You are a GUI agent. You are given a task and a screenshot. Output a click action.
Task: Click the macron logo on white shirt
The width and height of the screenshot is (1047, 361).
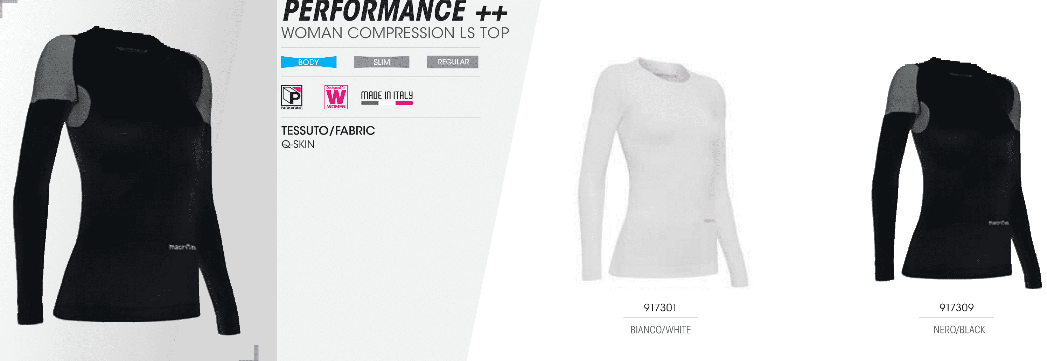pyautogui.click(x=709, y=221)
